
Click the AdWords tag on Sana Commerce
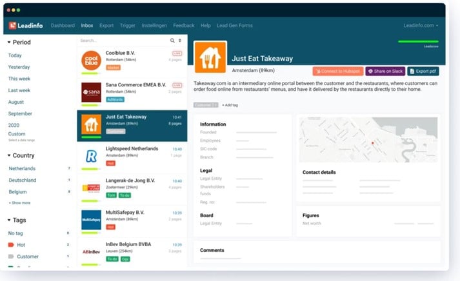tap(115, 100)
